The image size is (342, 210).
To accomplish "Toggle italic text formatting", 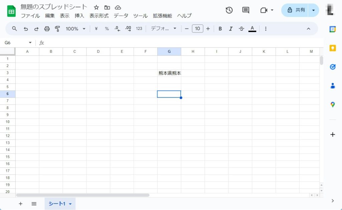I will tap(230, 29).
